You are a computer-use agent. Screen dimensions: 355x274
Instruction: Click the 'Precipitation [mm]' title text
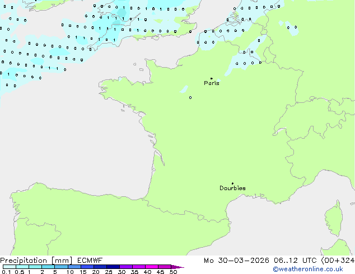(36, 261)
